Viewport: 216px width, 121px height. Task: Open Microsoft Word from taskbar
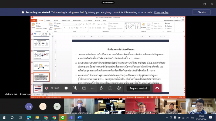click(79, 118)
